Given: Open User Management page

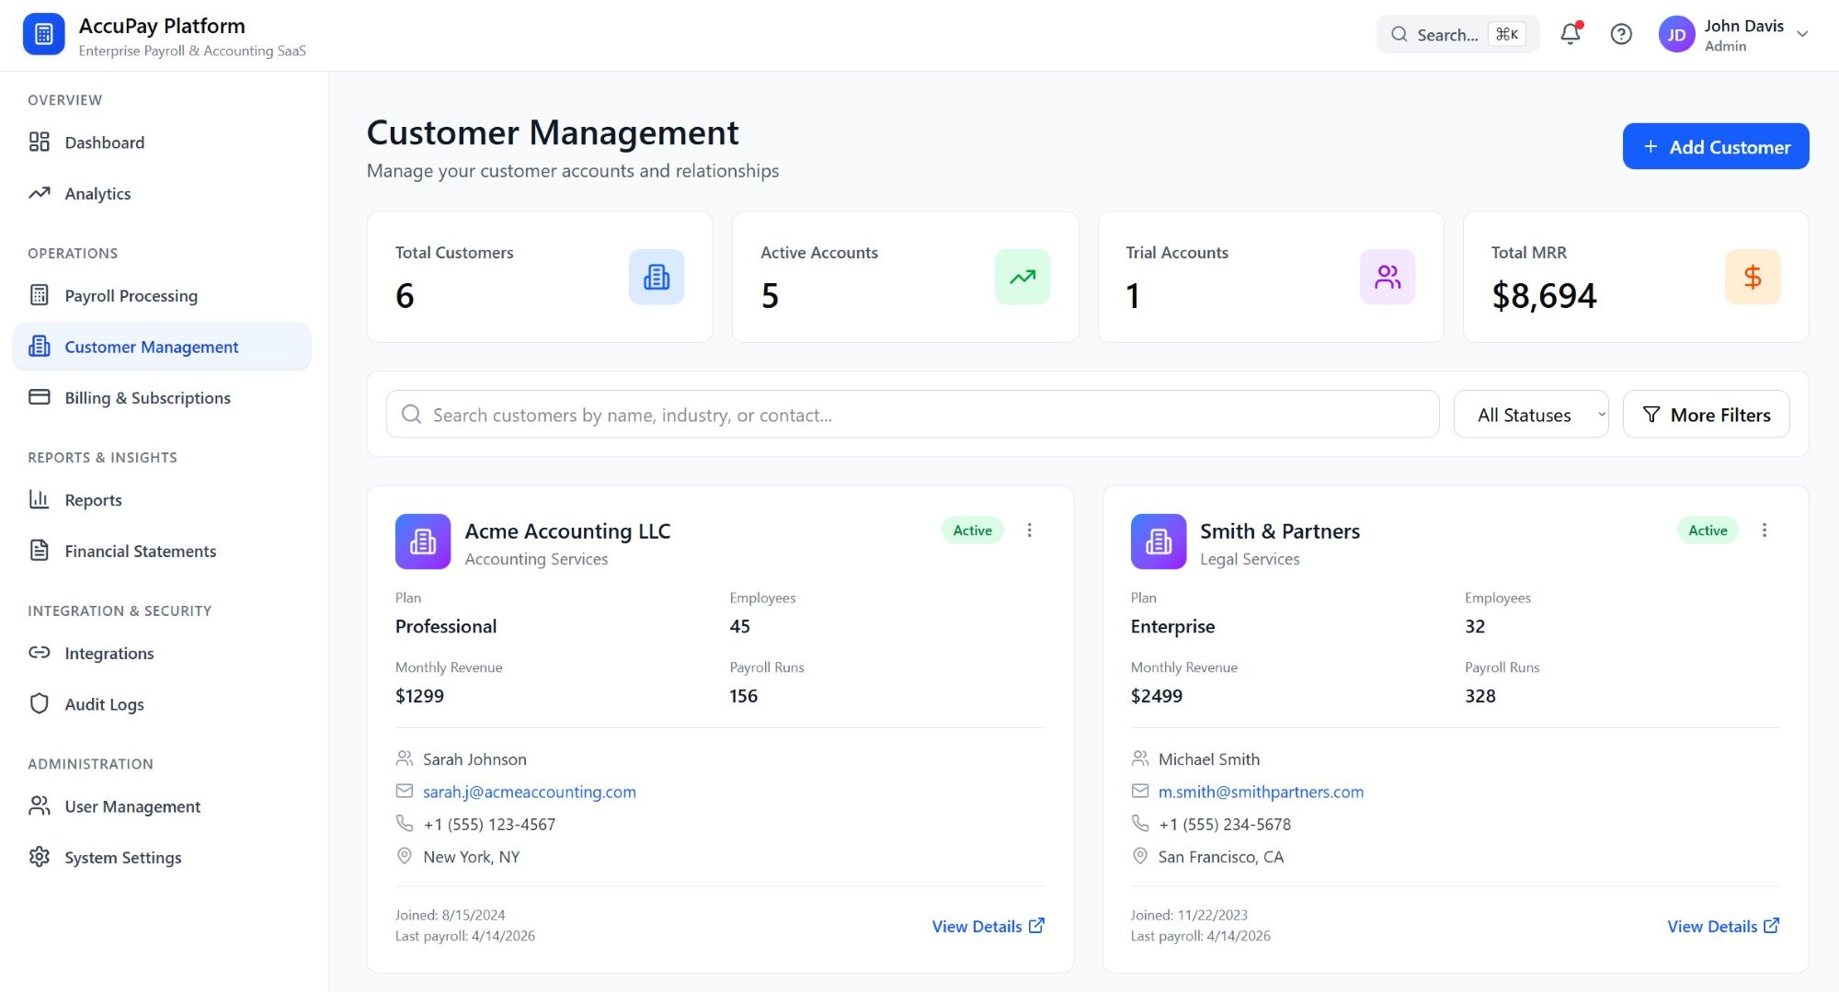Looking at the screenshot, I should [x=162, y=806].
